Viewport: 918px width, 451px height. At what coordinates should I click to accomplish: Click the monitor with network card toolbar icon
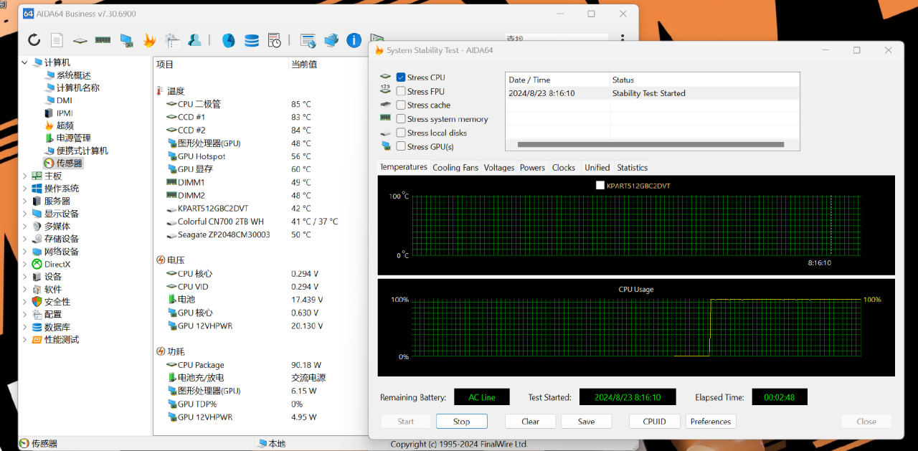tap(126, 40)
